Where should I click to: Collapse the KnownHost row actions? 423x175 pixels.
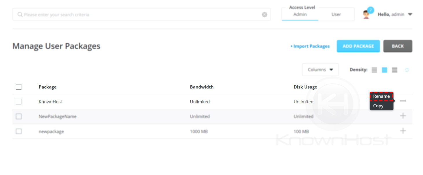pos(403,101)
